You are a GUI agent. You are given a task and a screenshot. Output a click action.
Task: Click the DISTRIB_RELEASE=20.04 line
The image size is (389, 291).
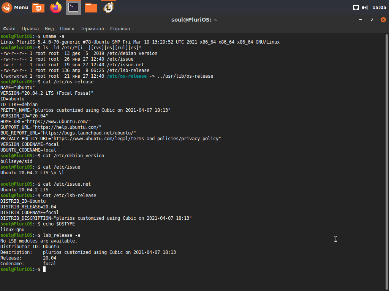28,207
